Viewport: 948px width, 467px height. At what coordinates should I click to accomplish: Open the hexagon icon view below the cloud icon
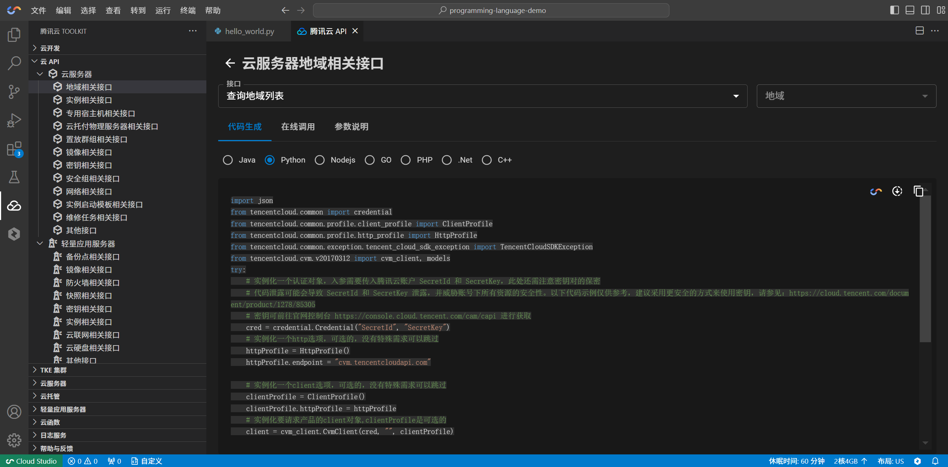tap(14, 234)
